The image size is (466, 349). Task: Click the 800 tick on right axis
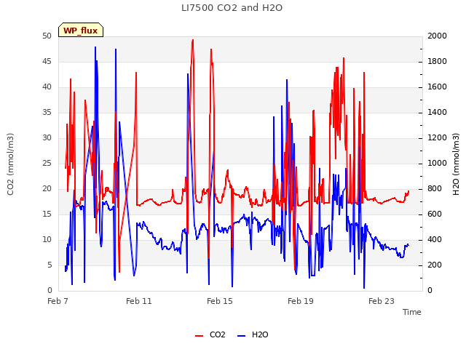435,189
